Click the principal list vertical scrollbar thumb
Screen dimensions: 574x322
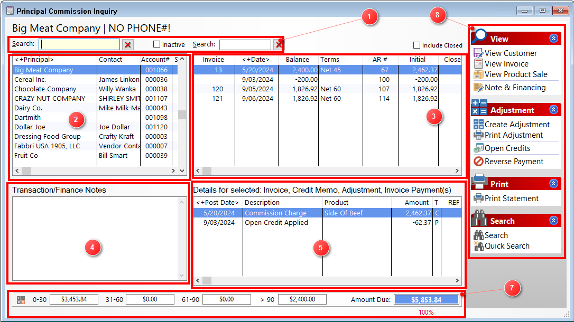pos(182,115)
